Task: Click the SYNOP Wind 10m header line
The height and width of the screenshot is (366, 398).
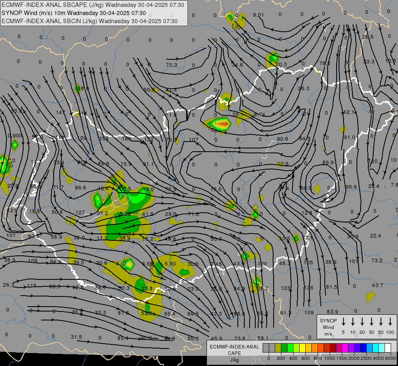Action: (x=74, y=13)
